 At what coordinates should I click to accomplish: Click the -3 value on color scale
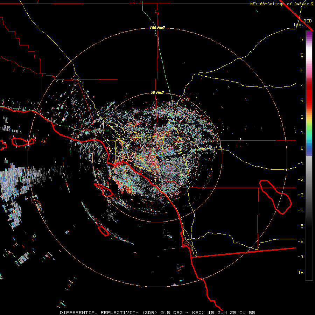pos(301,195)
